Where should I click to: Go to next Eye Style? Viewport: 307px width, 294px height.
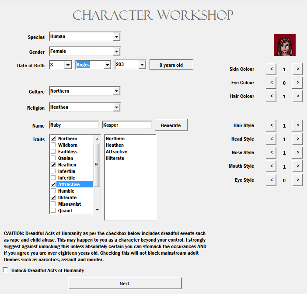pos(297,180)
